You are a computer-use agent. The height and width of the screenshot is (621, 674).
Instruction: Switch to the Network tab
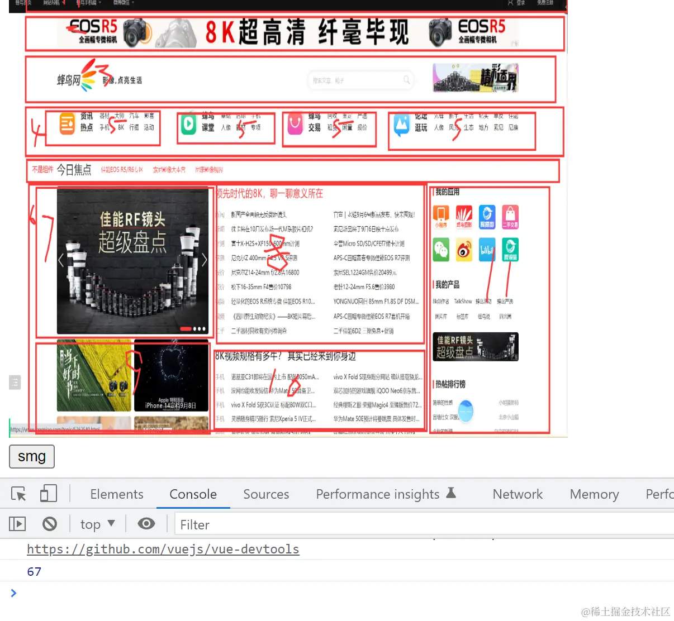[518, 494]
